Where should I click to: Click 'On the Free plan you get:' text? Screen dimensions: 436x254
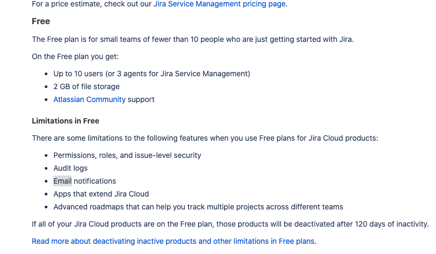[75, 56]
